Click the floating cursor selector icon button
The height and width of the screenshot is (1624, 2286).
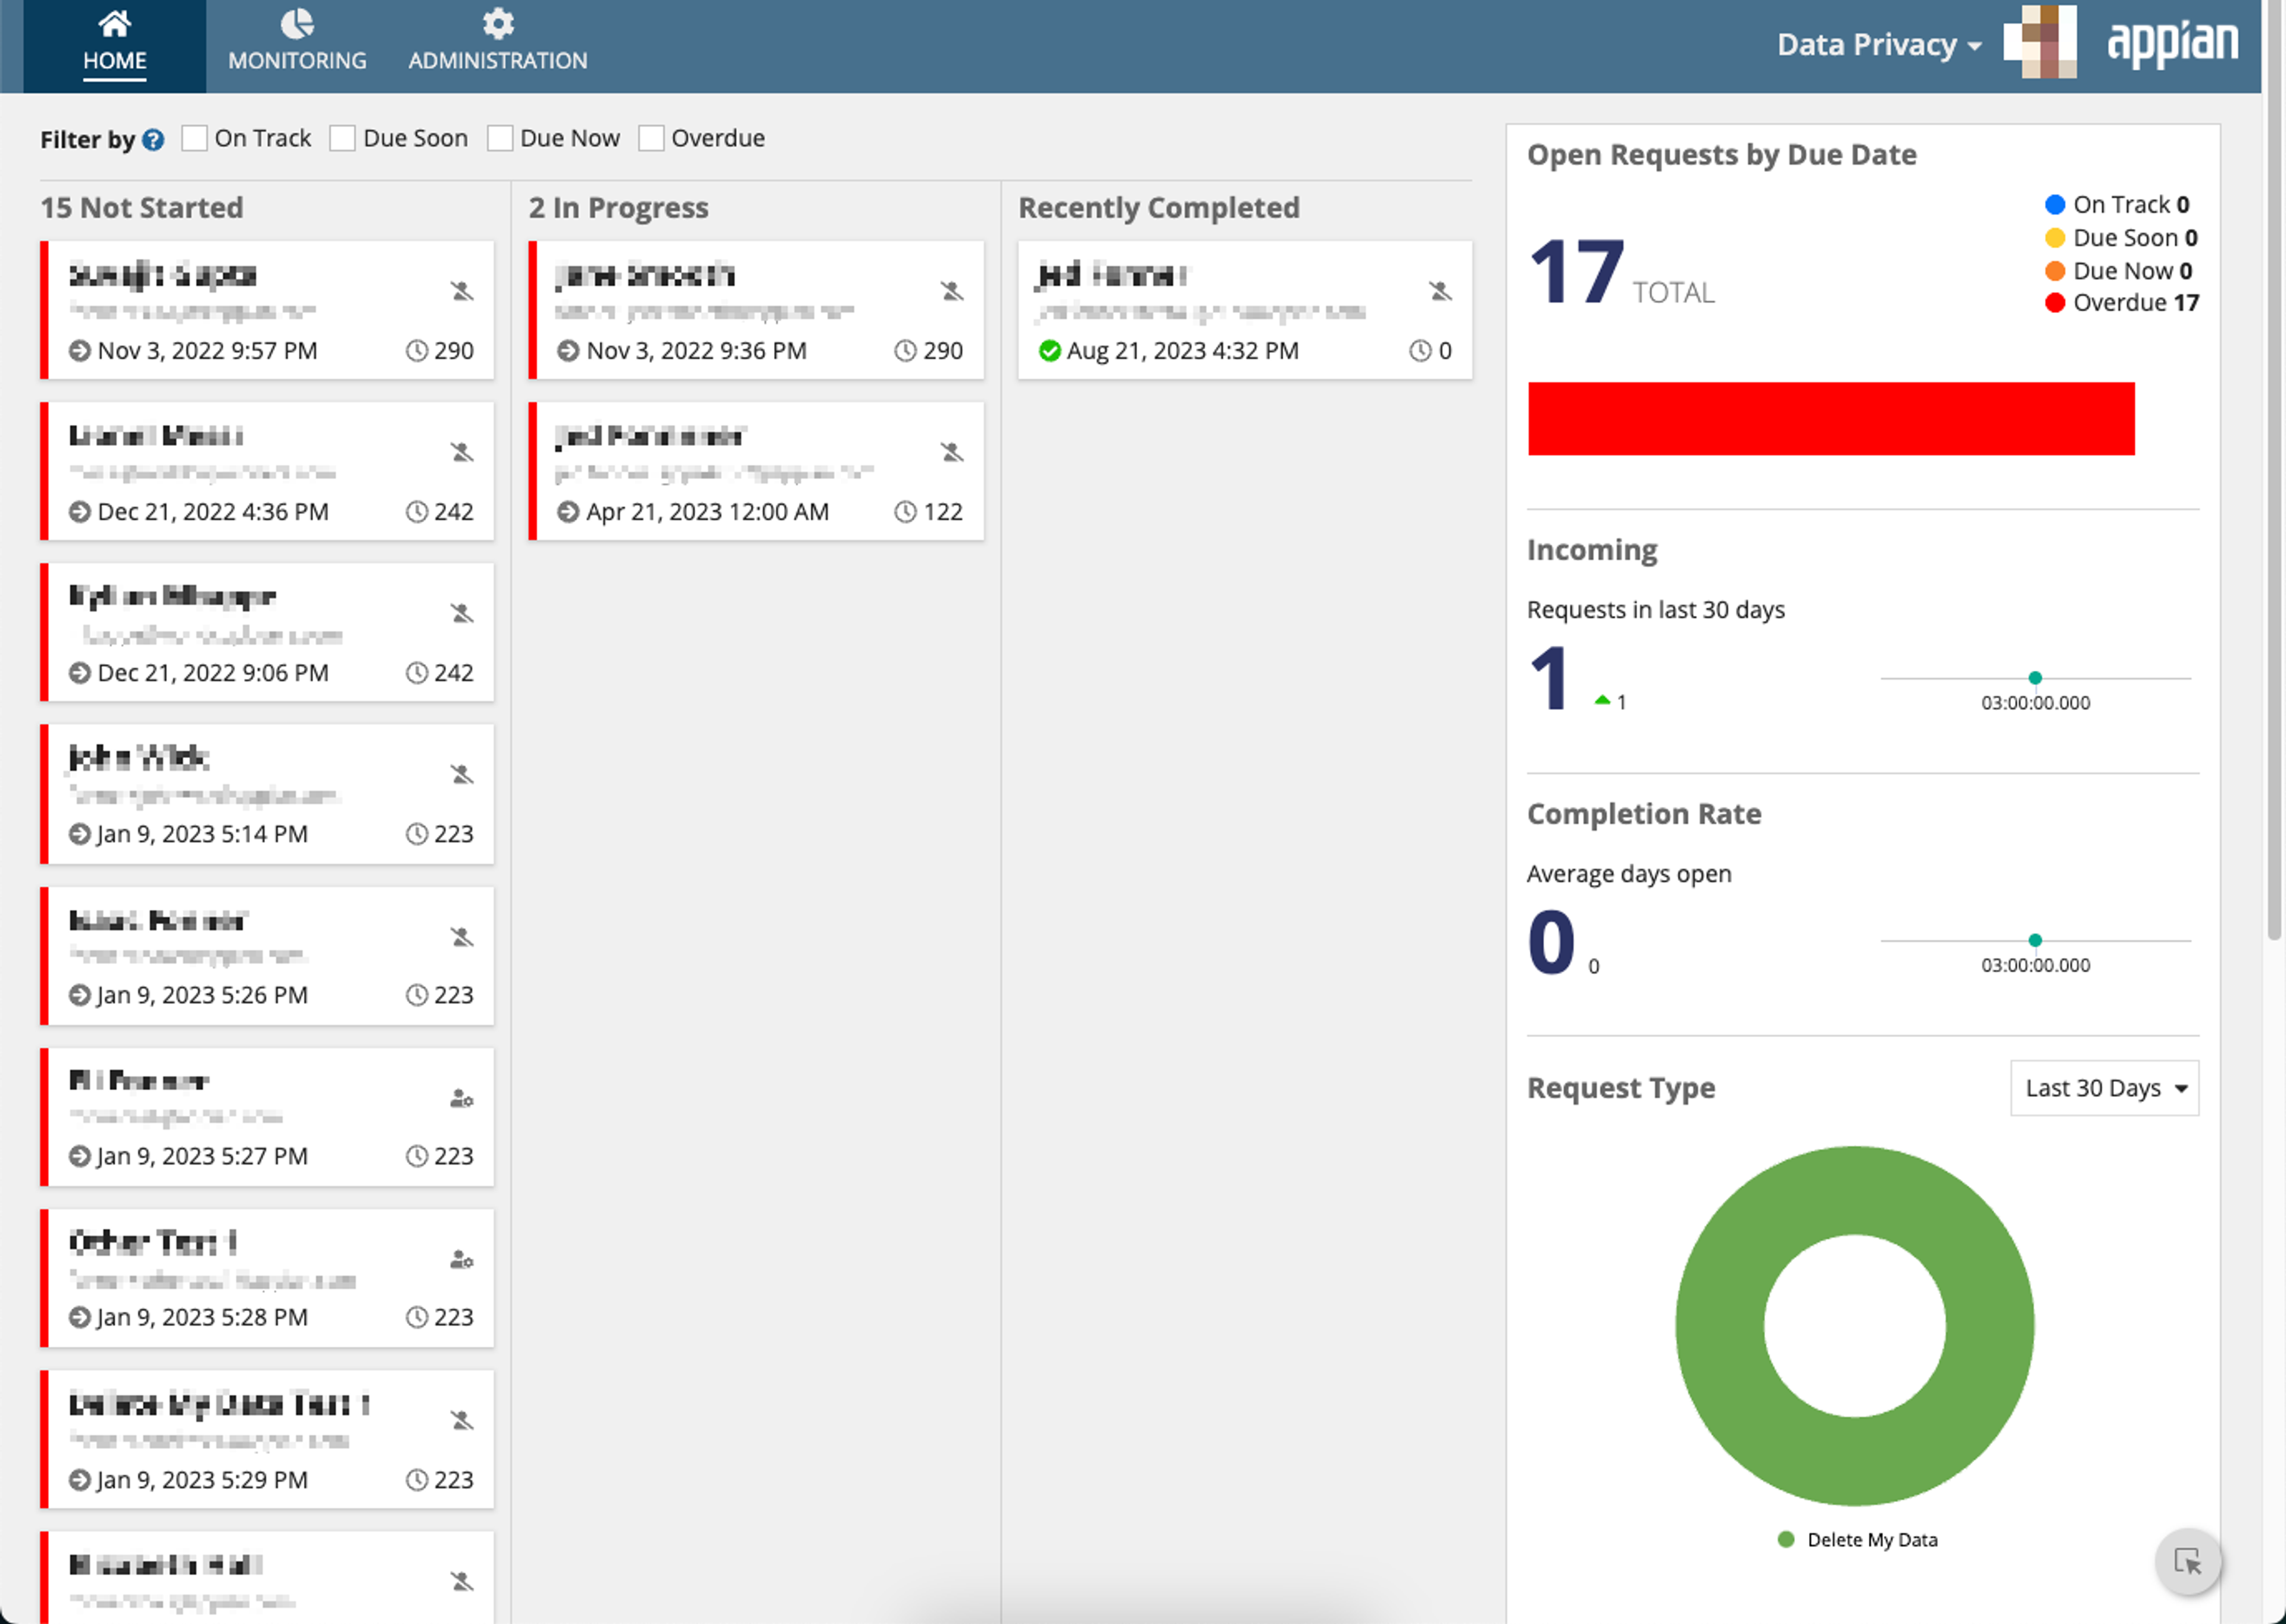pyautogui.click(x=2188, y=1561)
